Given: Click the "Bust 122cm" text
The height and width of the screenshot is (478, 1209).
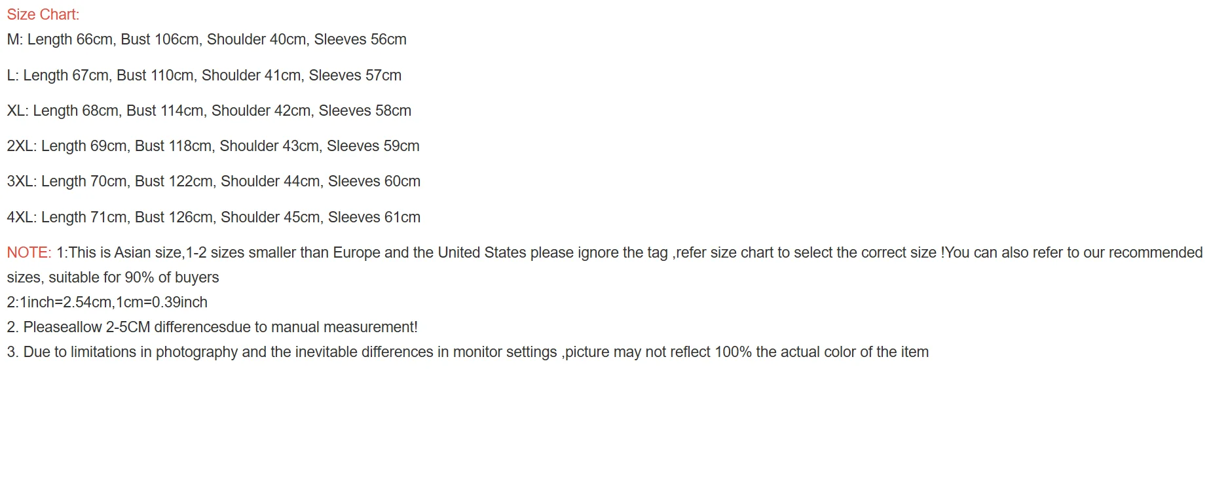Looking at the screenshot, I should (x=174, y=181).
